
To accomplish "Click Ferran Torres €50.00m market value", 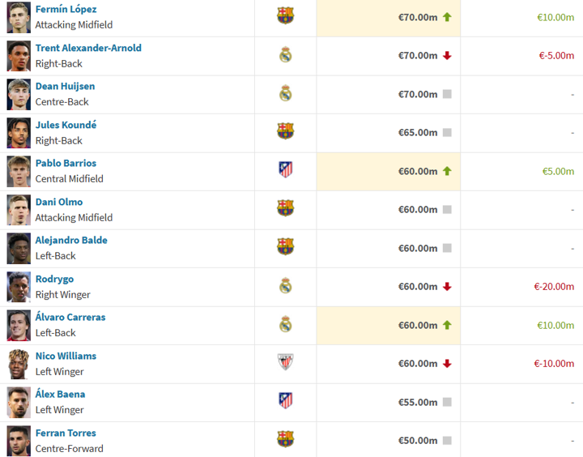I will coord(418,440).
